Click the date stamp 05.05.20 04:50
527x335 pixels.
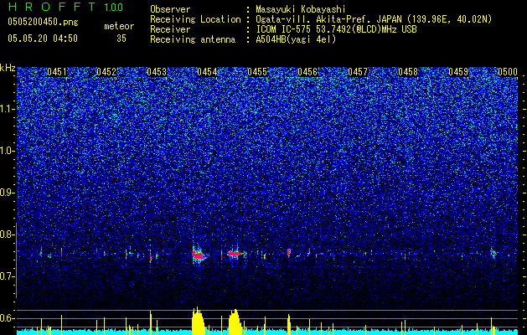coord(43,39)
